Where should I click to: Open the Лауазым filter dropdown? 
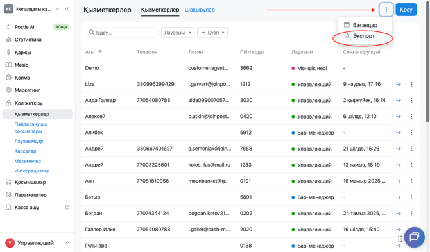pyautogui.click(x=178, y=33)
